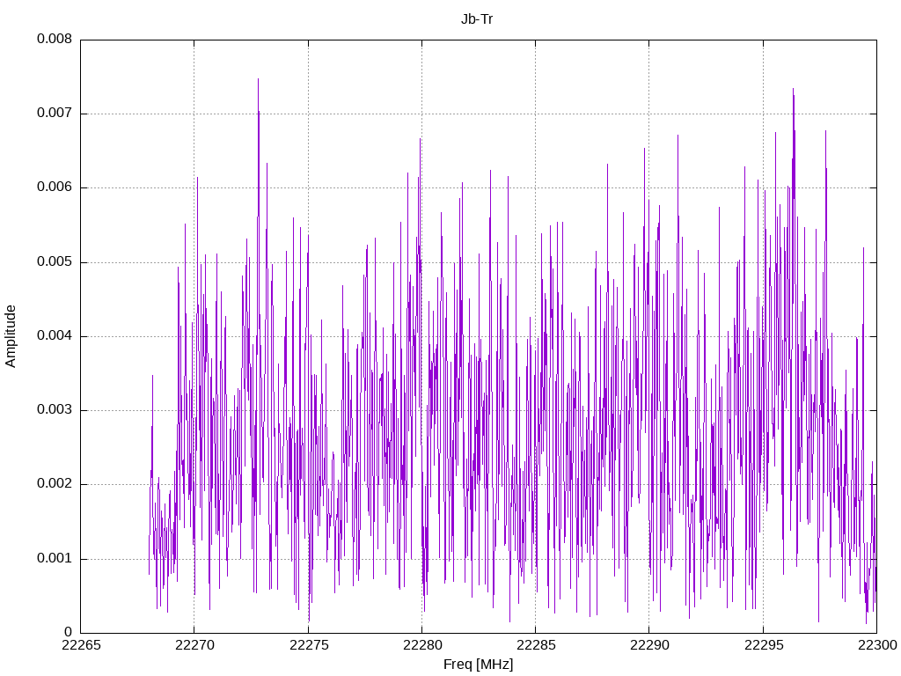Viewport: 901px width, 676px height.
Task: Click the 0.005 y-axis tick label
Action: click(x=55, y=261)
